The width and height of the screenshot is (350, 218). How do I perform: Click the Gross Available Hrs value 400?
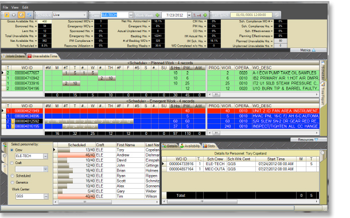(x=45, y=21)
